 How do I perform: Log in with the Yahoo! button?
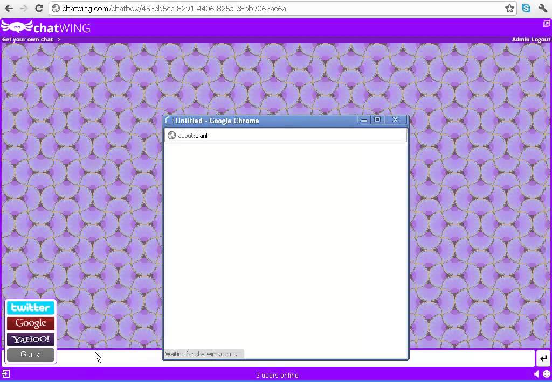31,339
